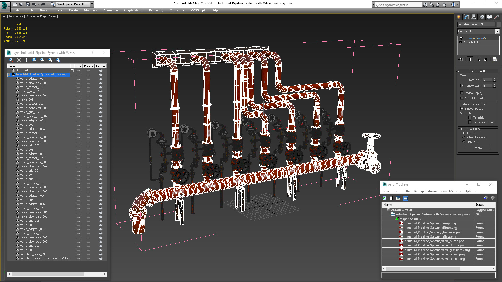Open Paths menu in Asset Tracking
502x282 pixels.
point(406,191)
